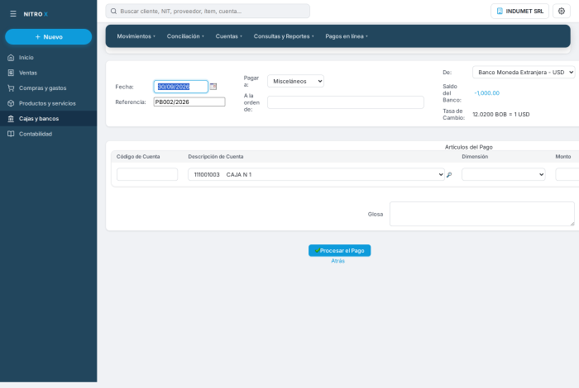Click the Nuevo button
Image resolution: width=579 pixels, height=388 pixels.
click(48, 37)
